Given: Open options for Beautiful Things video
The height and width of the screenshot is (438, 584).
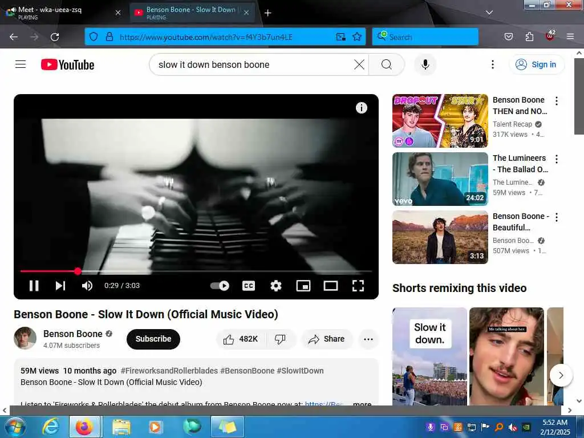Looking at the screenshot, I should tap(557, 217).
